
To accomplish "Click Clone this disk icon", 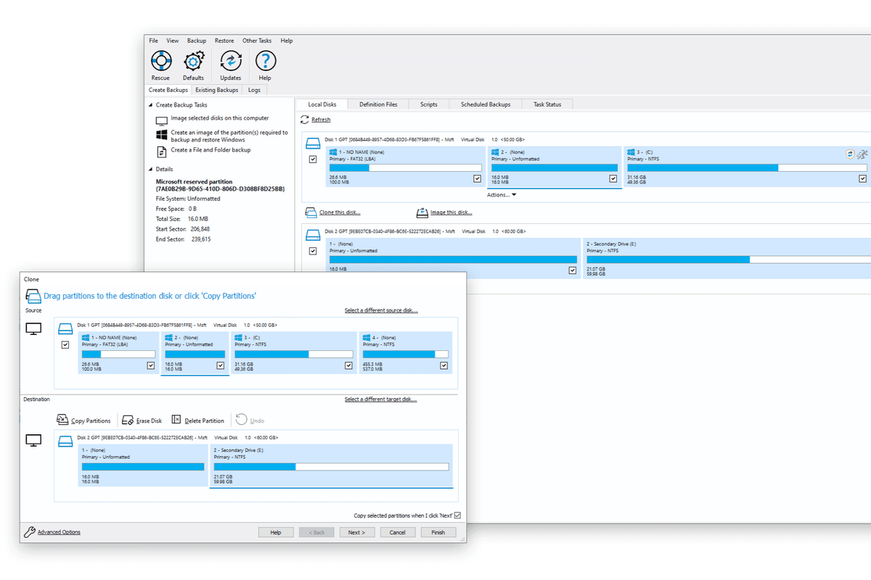I will point(311,212).
